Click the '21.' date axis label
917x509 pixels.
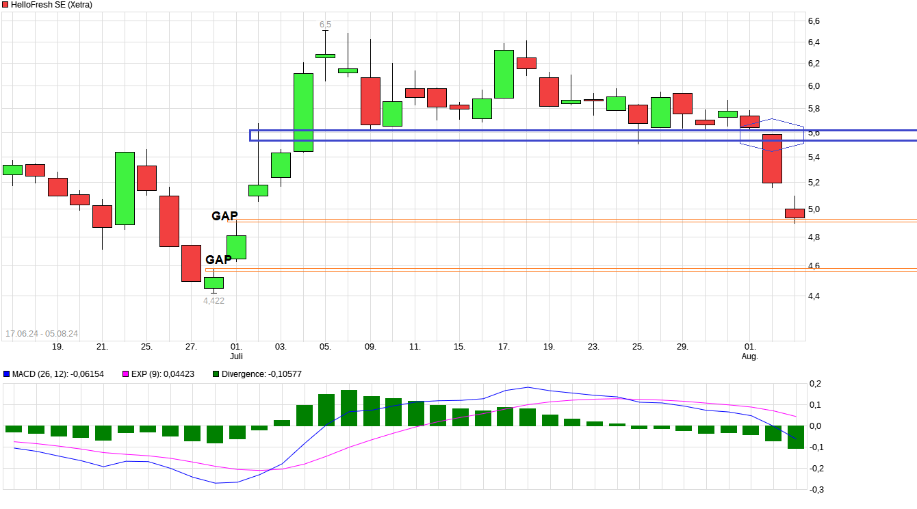[x=102, y=347]
